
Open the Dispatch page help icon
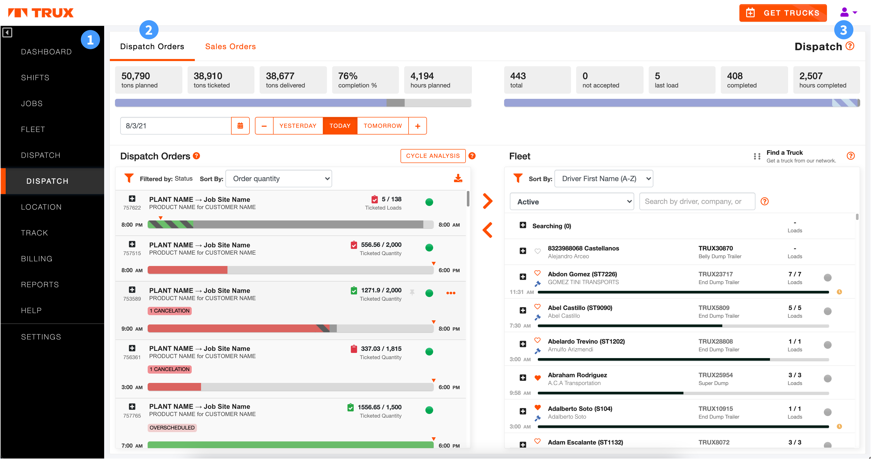850,46
